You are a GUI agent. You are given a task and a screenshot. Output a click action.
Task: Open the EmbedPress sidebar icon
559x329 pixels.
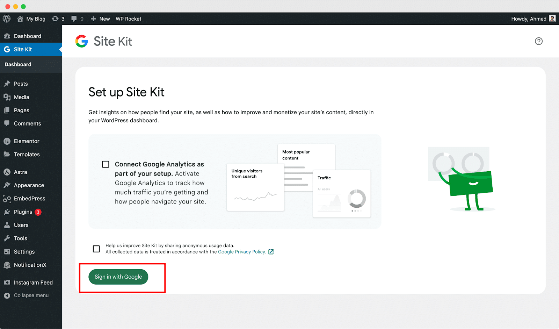pyautogui.click(x=7, y=198)
